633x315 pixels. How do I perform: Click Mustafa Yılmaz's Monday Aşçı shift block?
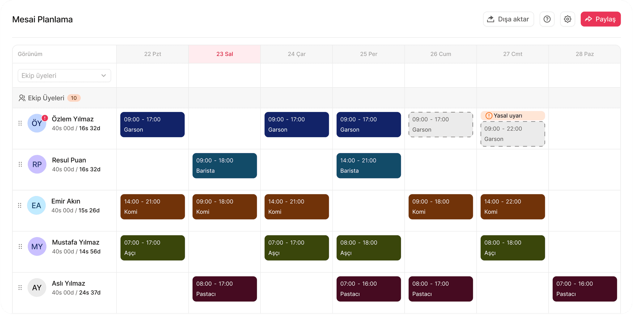(x=152, y=248)
